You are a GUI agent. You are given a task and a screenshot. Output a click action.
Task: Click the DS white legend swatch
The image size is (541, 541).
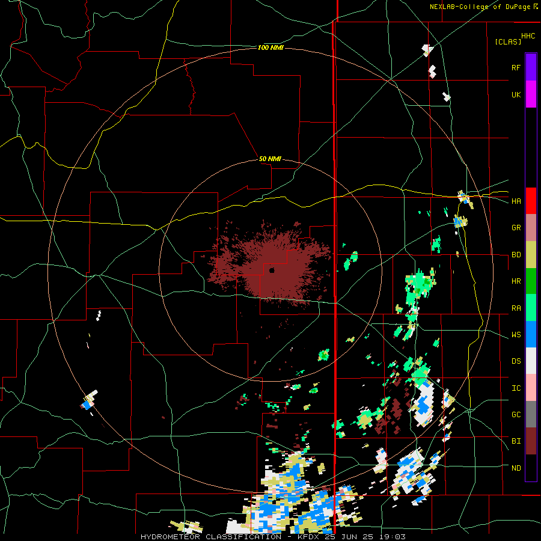click(x=531, y=361)
